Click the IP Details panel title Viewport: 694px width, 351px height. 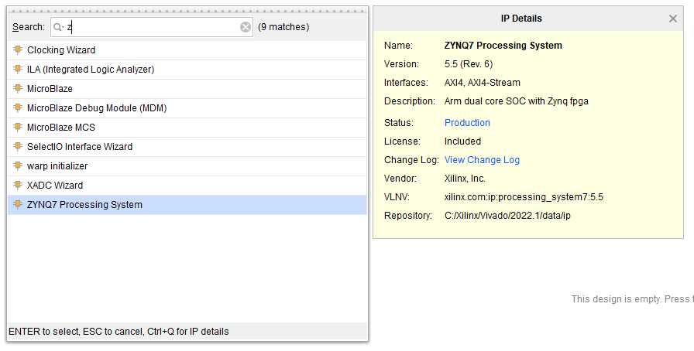pyautogui.click(x=521, y=19)
